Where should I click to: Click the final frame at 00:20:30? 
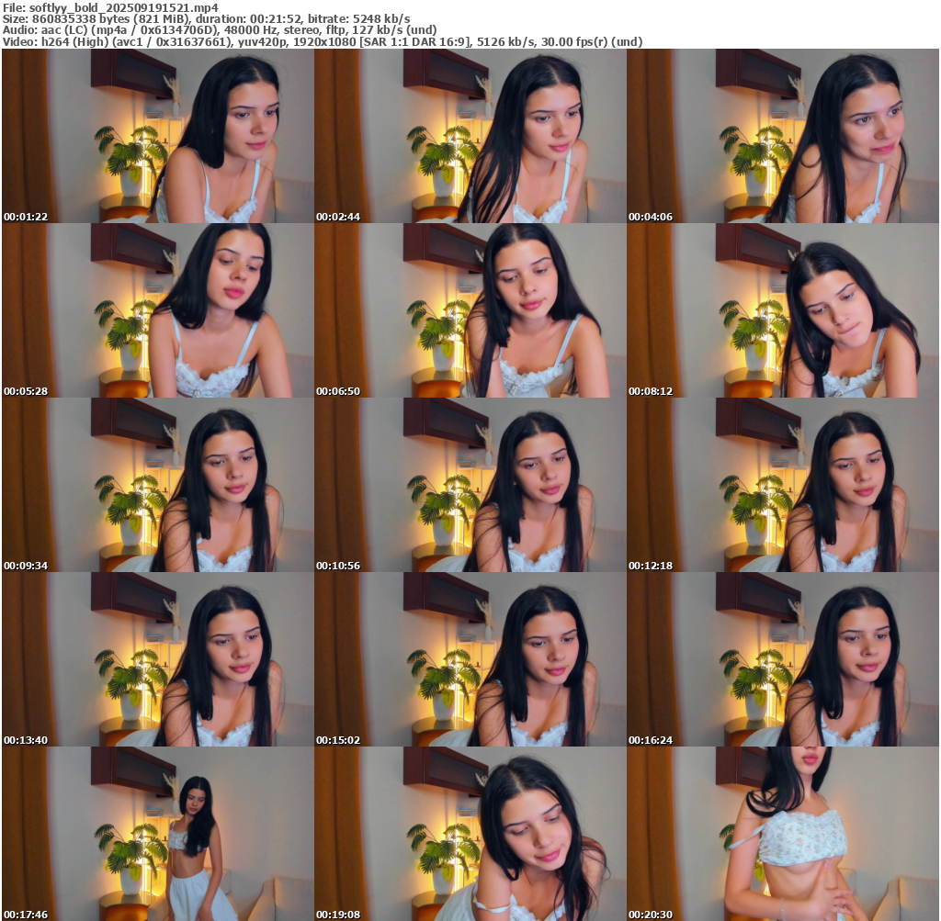(782, 834)
